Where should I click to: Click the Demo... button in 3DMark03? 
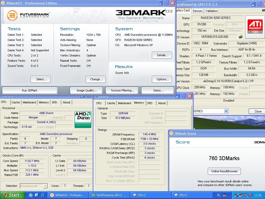(x=158, y=90)
